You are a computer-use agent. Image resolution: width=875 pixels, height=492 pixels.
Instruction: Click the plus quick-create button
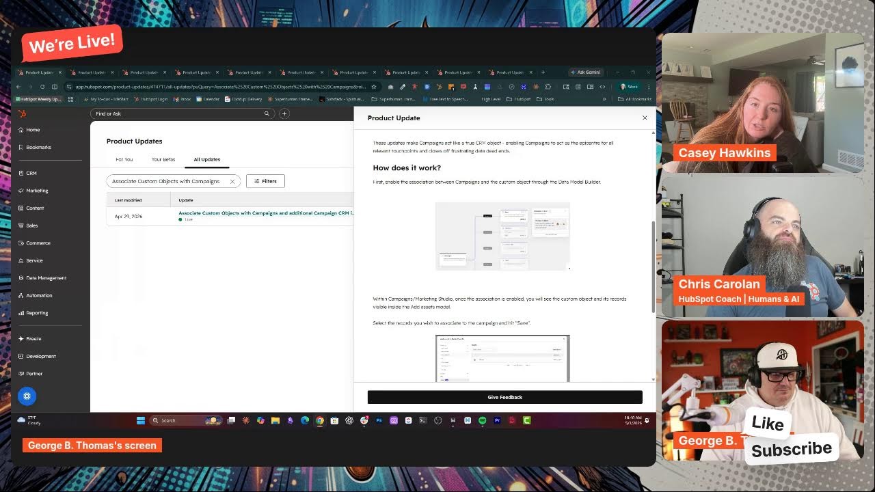(284, 113)
